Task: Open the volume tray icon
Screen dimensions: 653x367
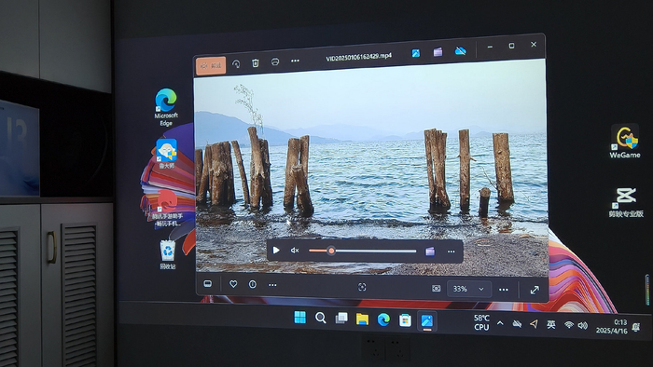Action: tap(583, 326)
